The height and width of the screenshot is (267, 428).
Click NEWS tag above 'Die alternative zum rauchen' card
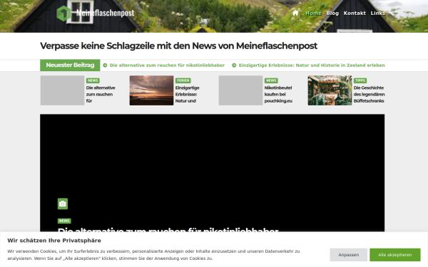click(x=93, y=80)
